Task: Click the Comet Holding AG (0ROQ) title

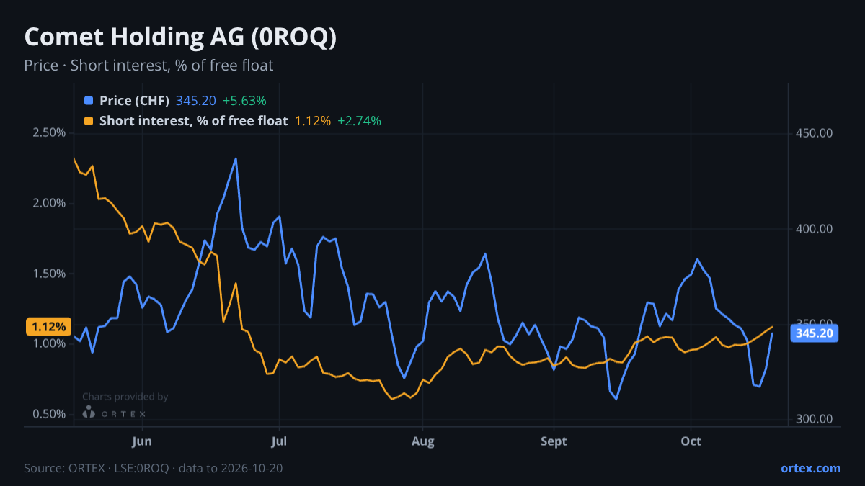Action: click(180, 37)
